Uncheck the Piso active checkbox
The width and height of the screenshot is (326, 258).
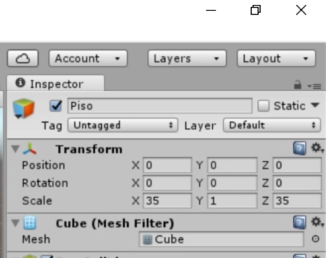[x=56, y=106]
